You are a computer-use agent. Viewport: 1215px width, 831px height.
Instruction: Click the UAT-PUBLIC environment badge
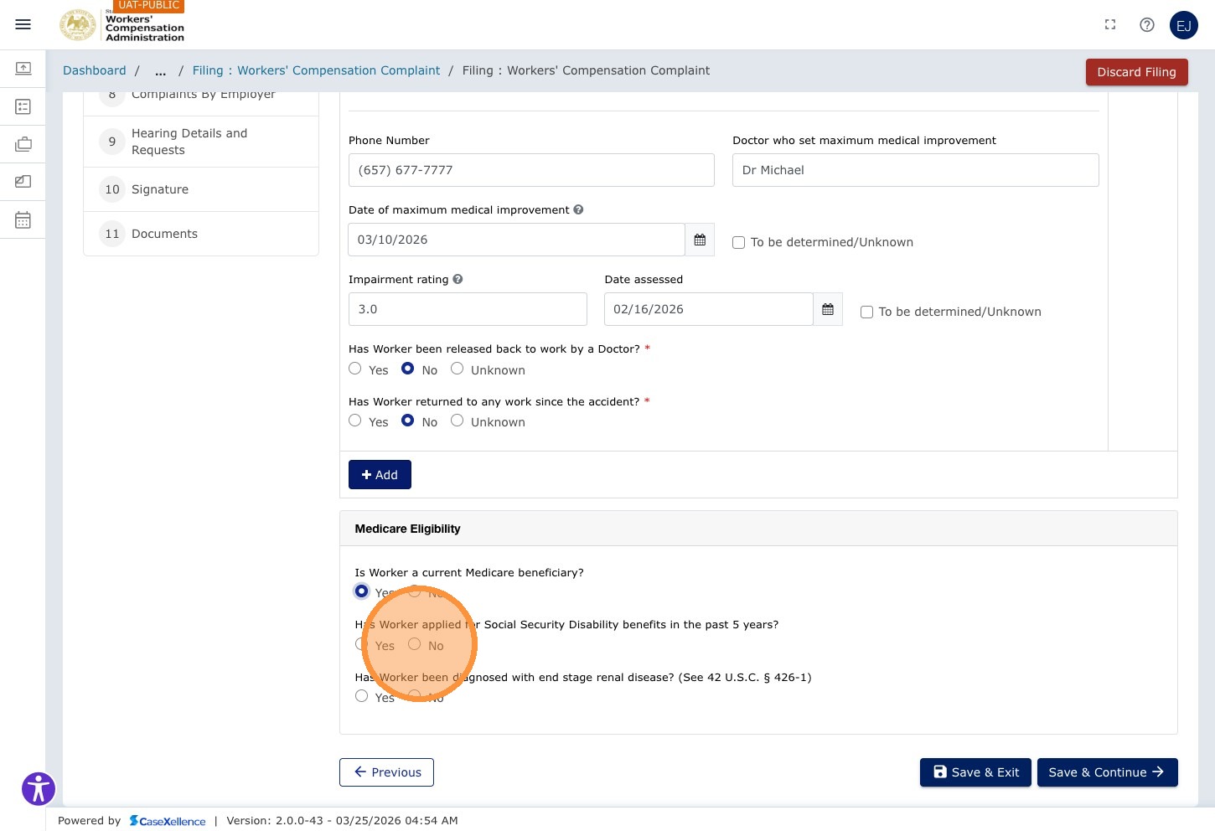[148, 6]
